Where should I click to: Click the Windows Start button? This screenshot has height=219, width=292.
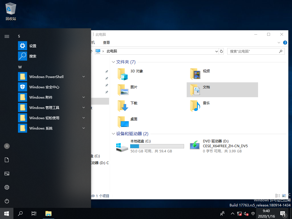pos(7,213)
